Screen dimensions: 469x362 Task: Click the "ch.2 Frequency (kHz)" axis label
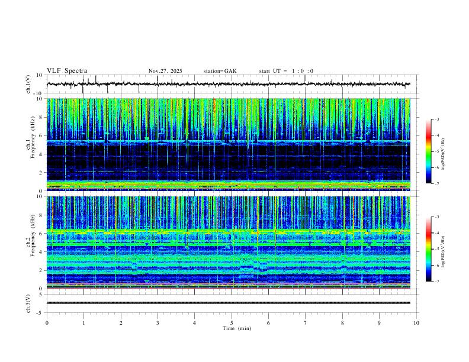pyautogui.click(x=30, y=235)
